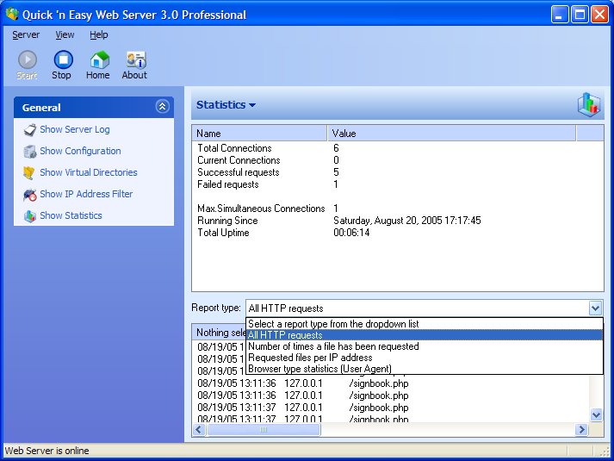Image resolution: width=614 pixels, height=461 pixels.
Task: Click the Server Log notepad icon
Action: [30, 129]
